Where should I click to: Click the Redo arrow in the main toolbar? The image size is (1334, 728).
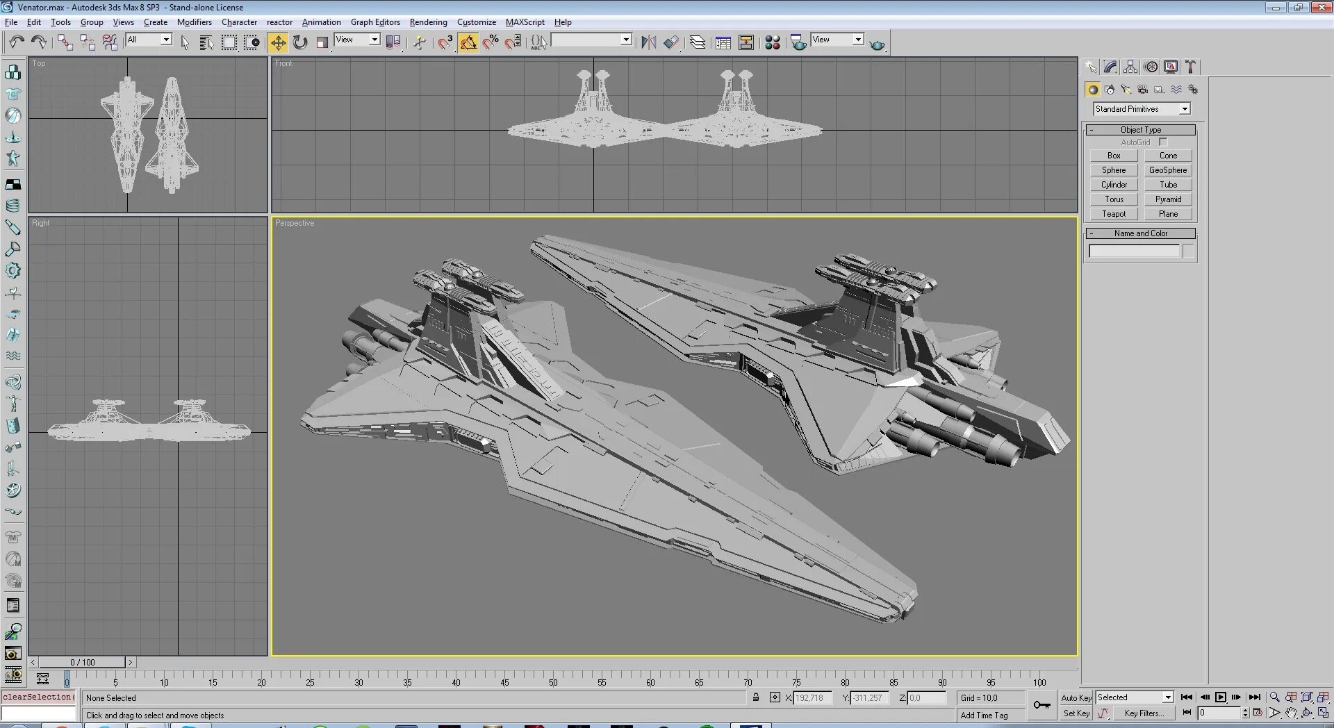click(39, 42)
